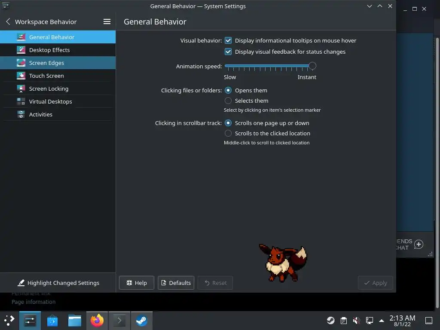This screenshot has height=330, width=440.
Task: Open the sidebar hamburger menu
Action: click(x=107, y=21)
